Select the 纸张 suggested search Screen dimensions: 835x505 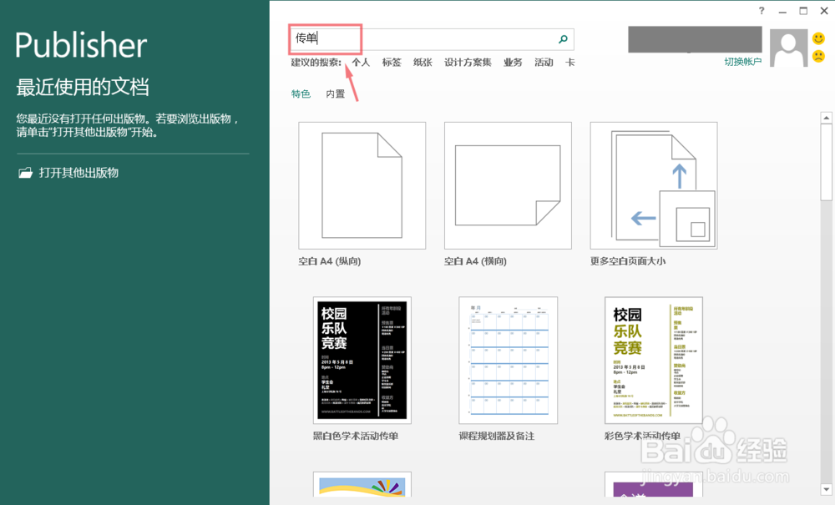pos(423,62)
